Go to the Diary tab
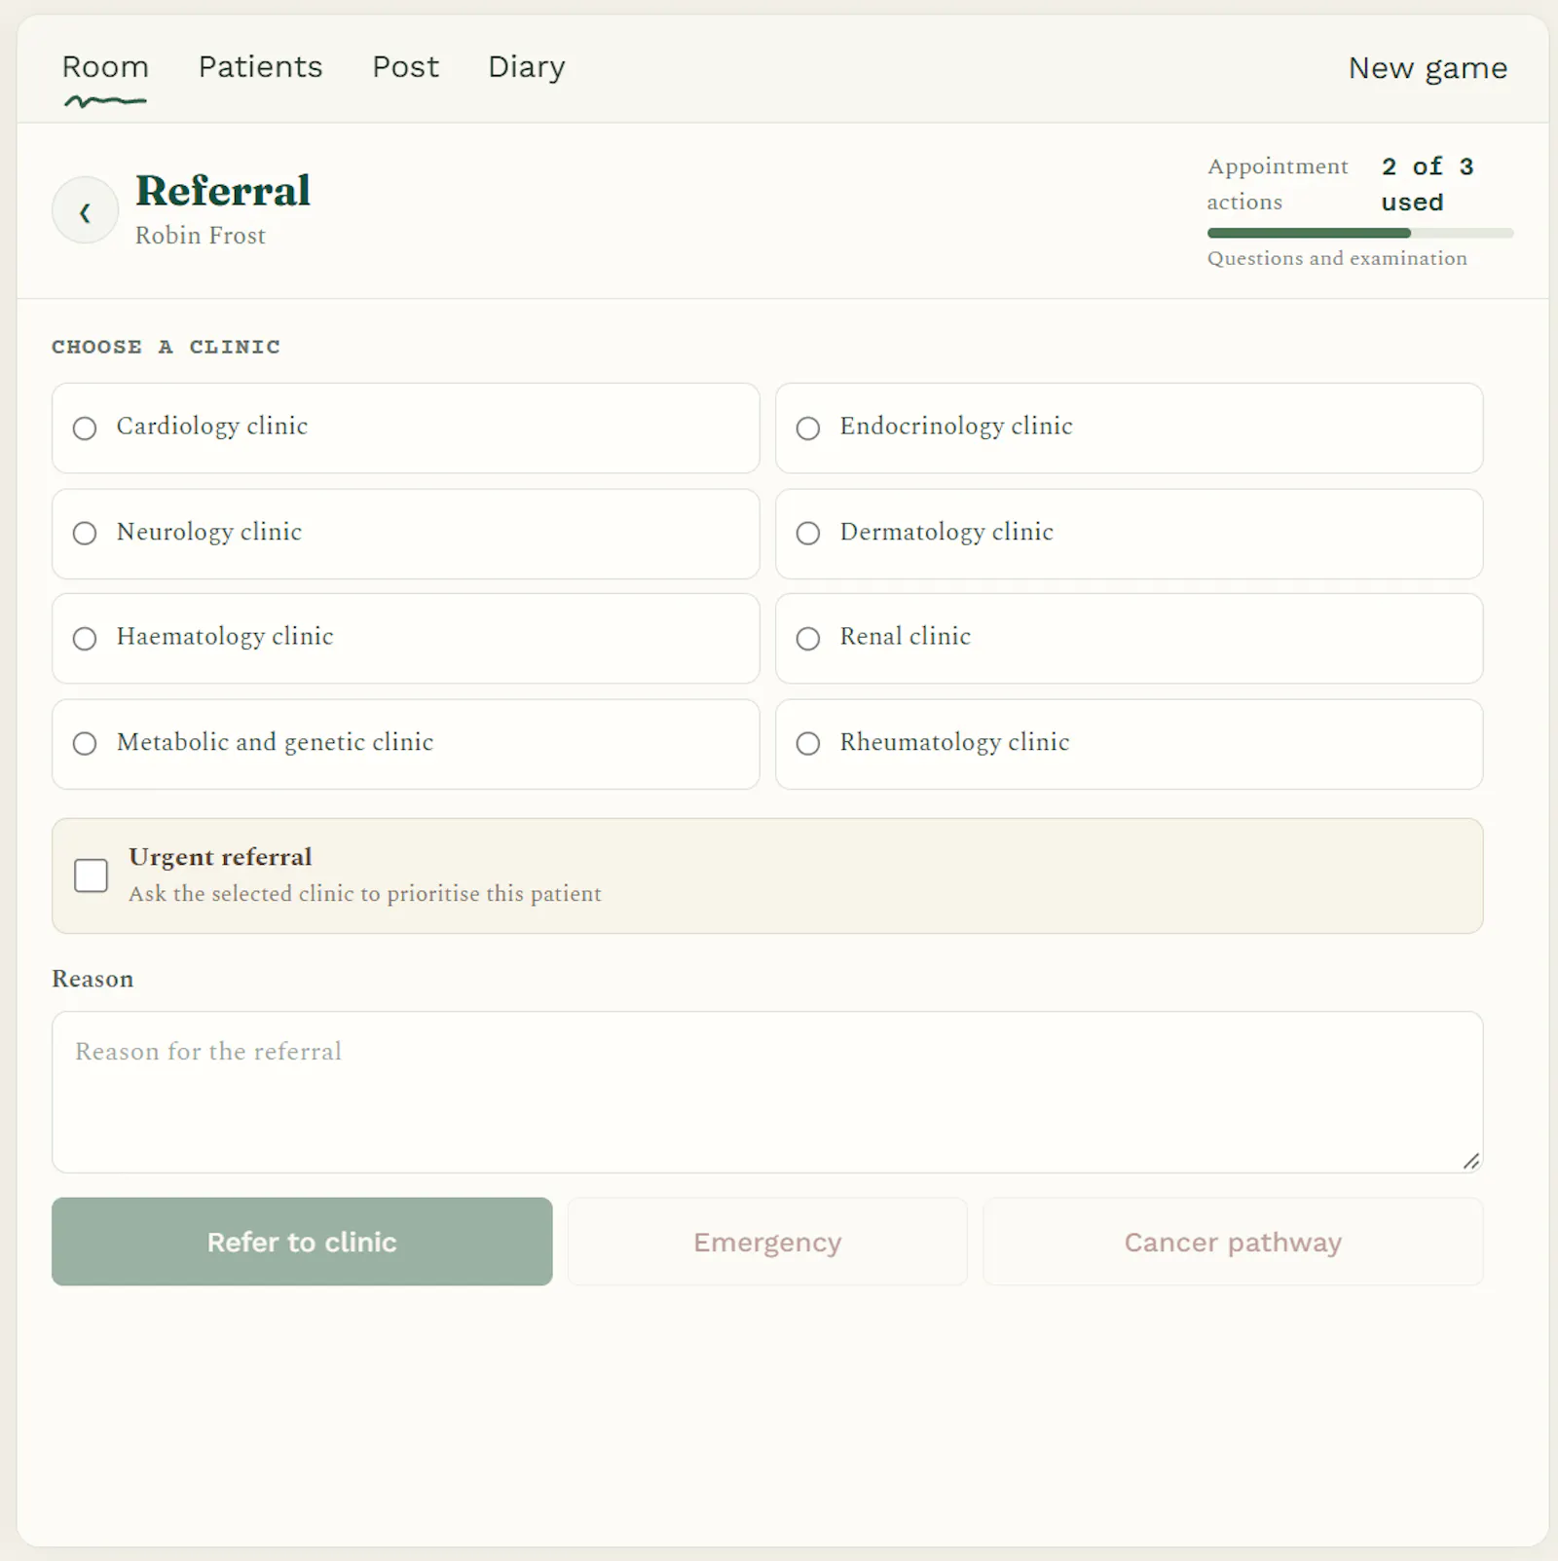This screenshot has height=1561, width=1558. coord(527,67)
